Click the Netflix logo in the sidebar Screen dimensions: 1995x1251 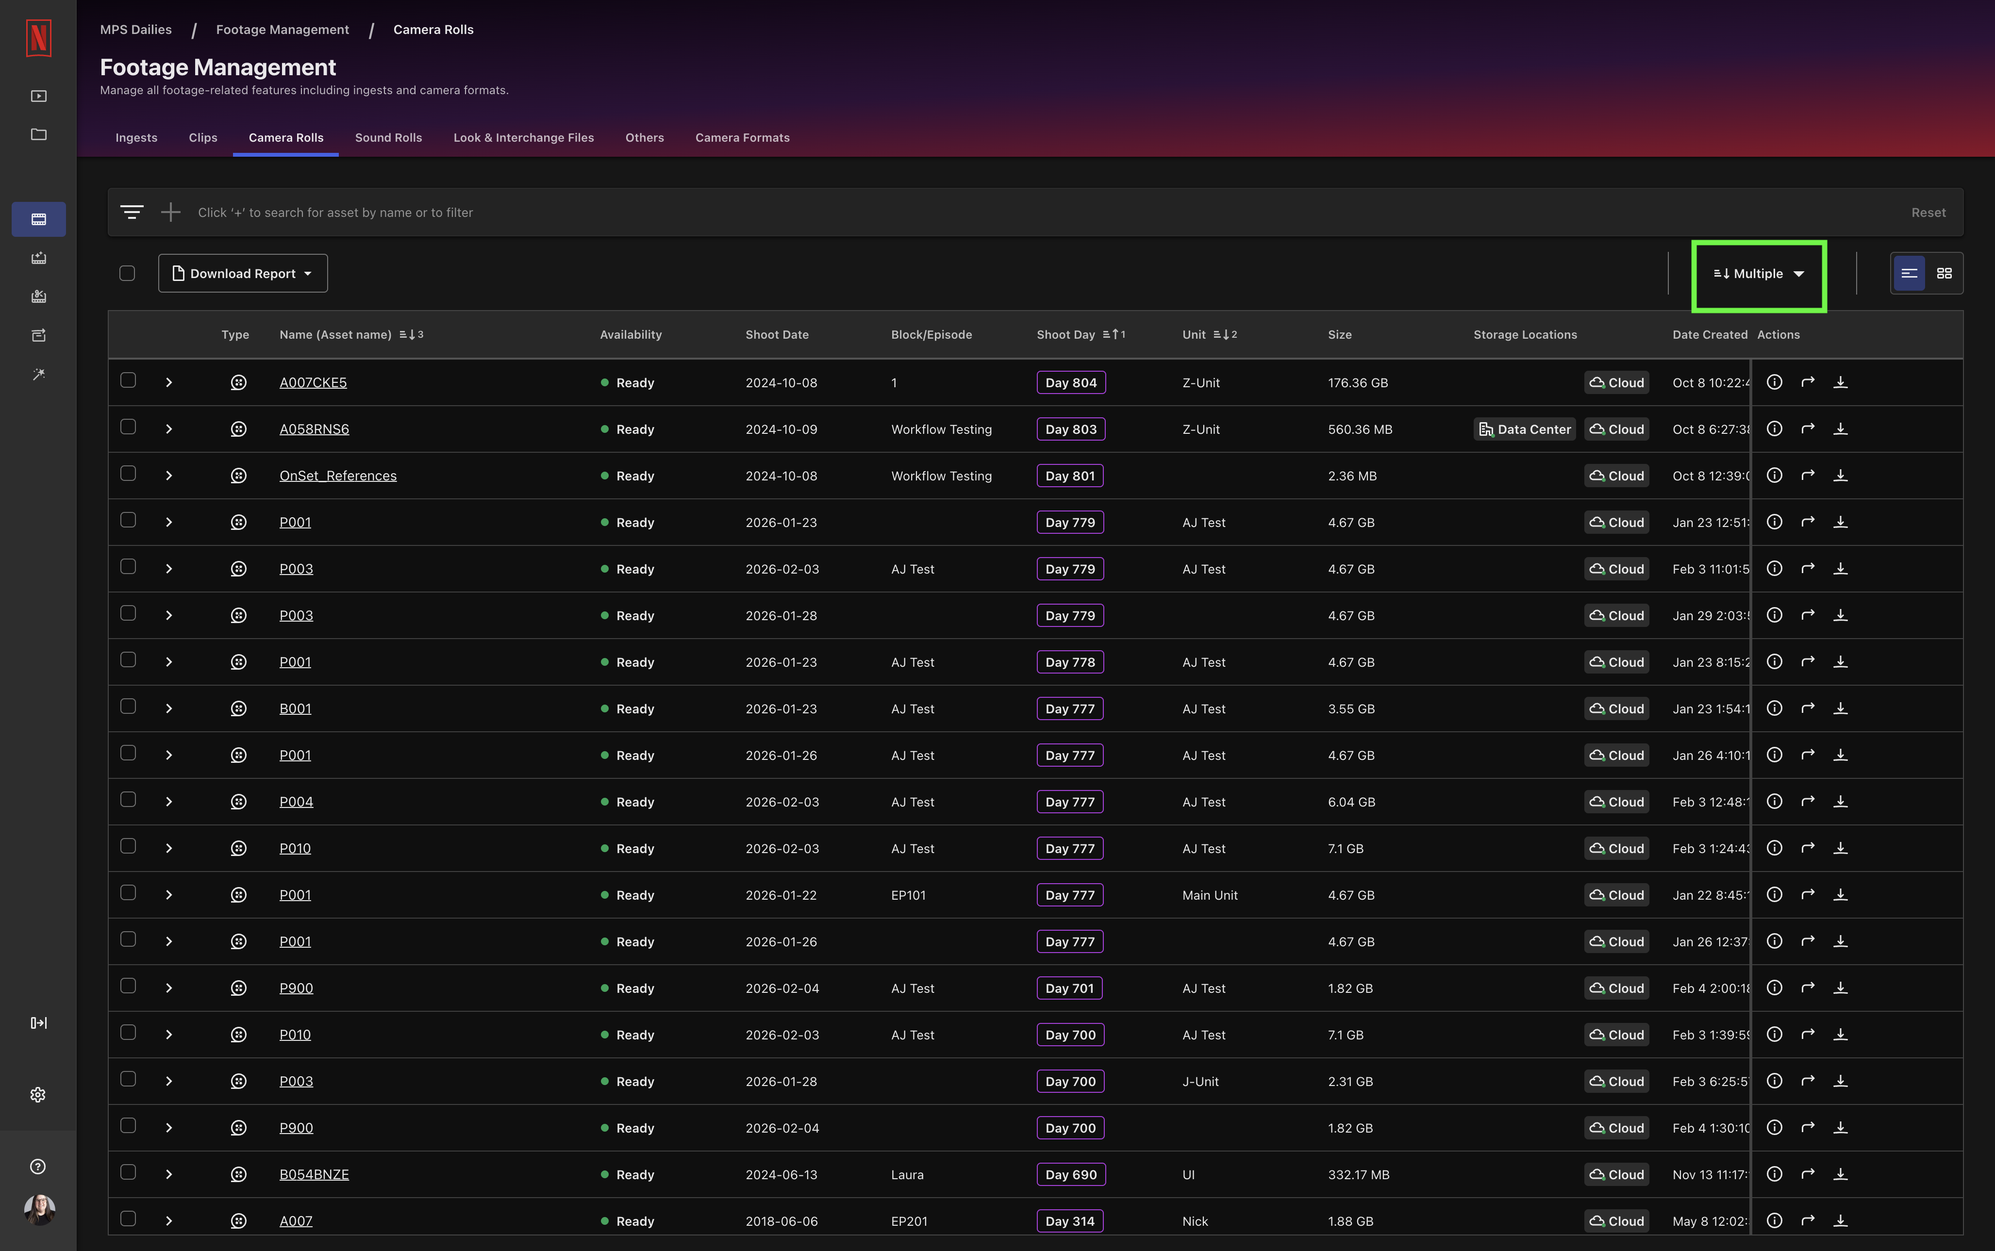coord(38,38)
